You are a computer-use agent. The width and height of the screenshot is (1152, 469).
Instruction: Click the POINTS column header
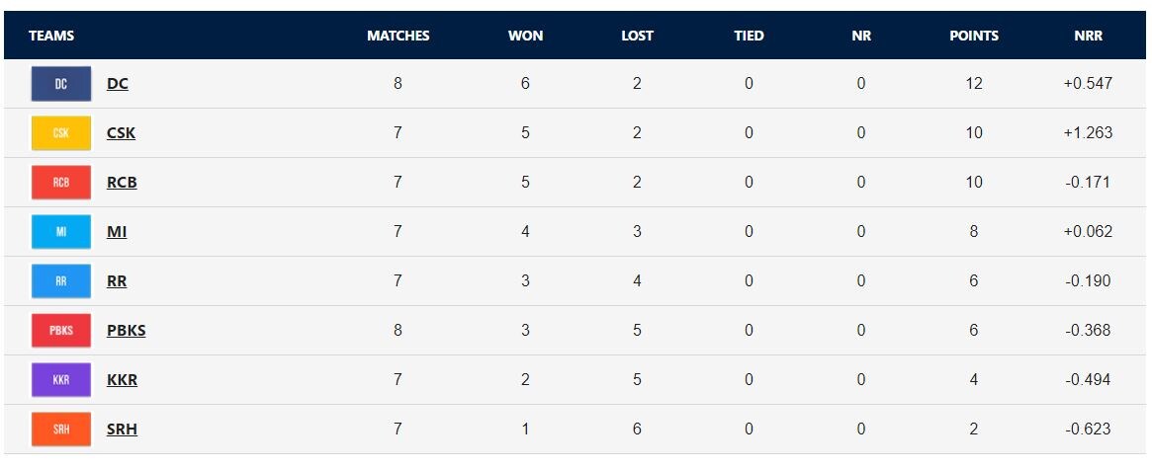(974, 36)
